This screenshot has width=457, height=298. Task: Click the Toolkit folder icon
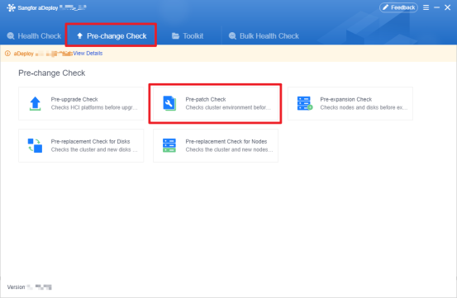(x=175, y=36)
